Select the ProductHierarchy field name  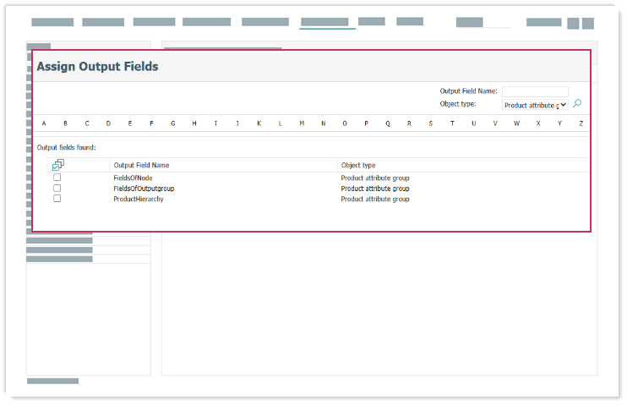139,199
